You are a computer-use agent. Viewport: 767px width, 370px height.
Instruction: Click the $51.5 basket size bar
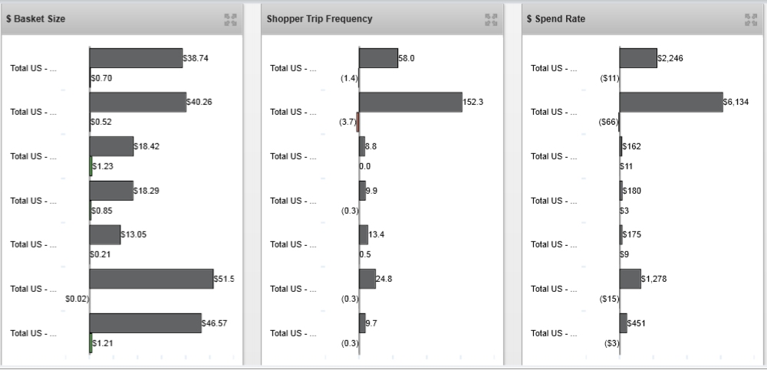pyautogui.click(x=151, y=279)
